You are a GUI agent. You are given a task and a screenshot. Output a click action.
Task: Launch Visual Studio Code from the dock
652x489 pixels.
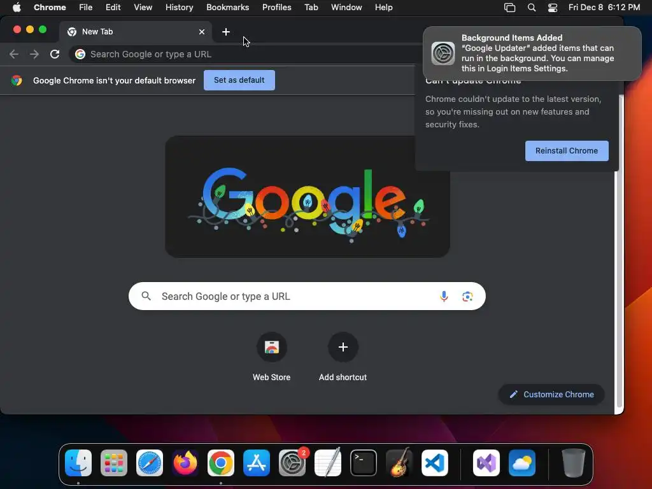coord(434,463)
